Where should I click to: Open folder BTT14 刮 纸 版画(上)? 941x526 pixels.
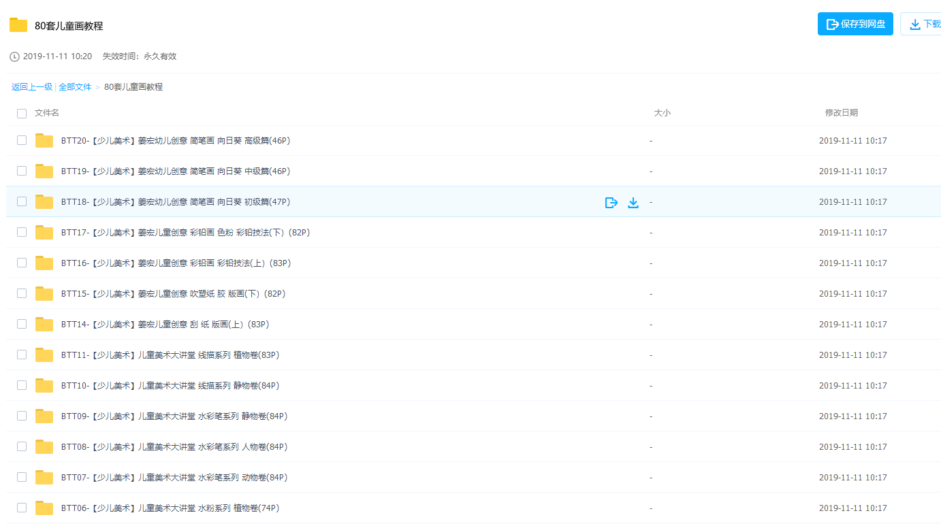point(165,325)
